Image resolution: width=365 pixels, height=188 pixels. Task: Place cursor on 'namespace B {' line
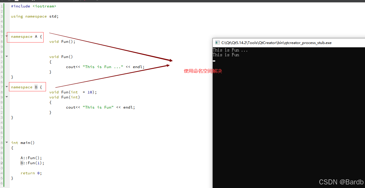pos(27,87)
